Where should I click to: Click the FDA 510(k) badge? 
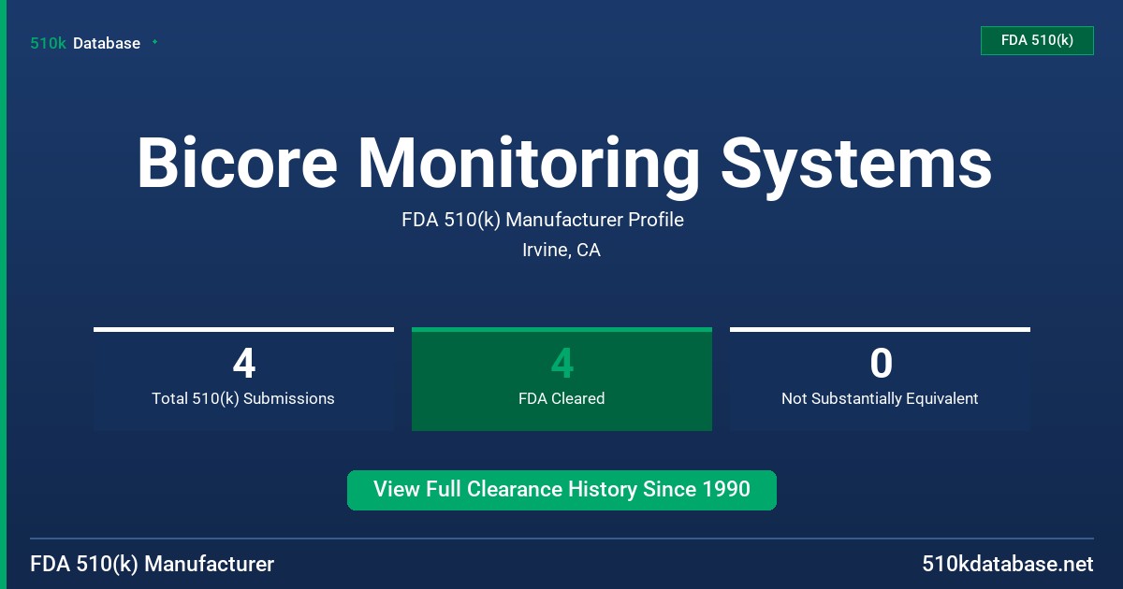click(x=1037, y=40)
